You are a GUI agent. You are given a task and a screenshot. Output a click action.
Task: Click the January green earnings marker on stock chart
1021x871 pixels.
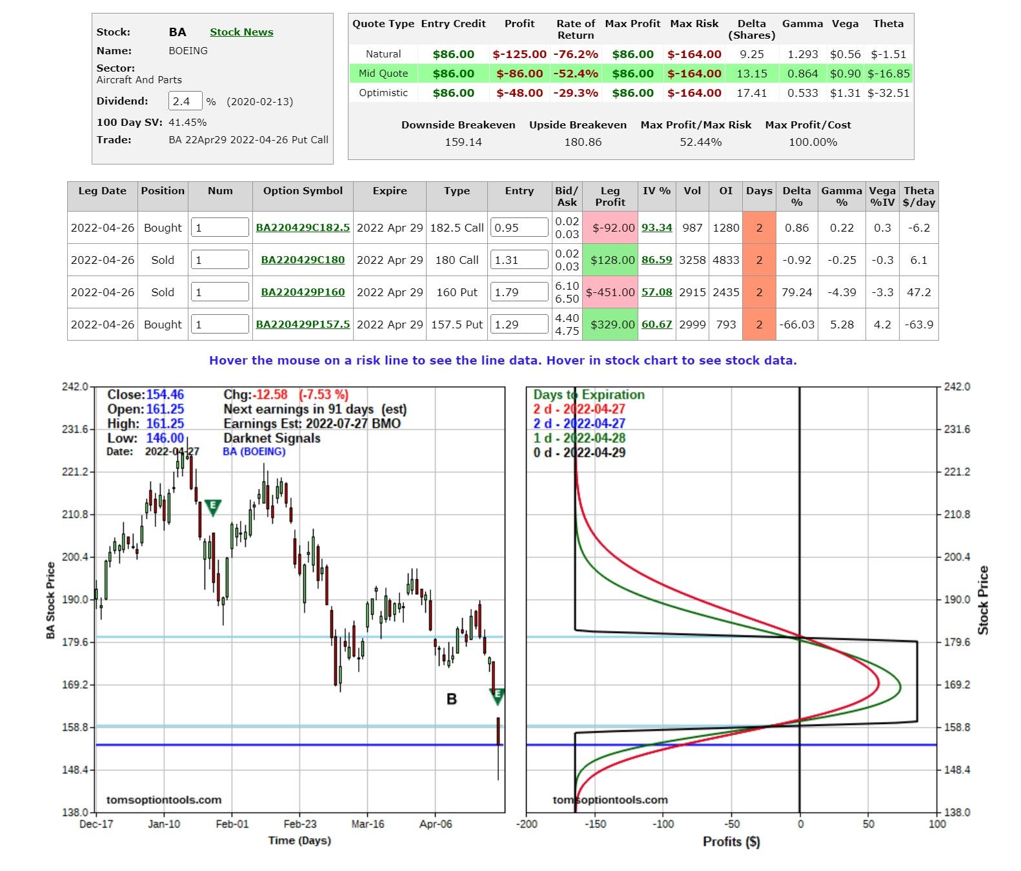click(x=213, y=507)
